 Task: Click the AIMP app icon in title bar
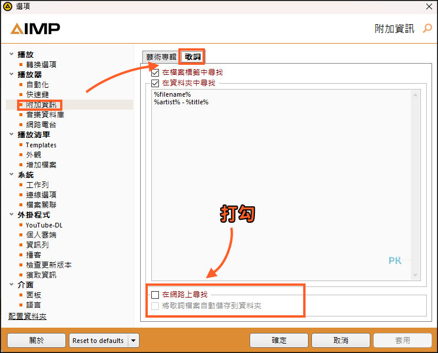click(8, 6)
